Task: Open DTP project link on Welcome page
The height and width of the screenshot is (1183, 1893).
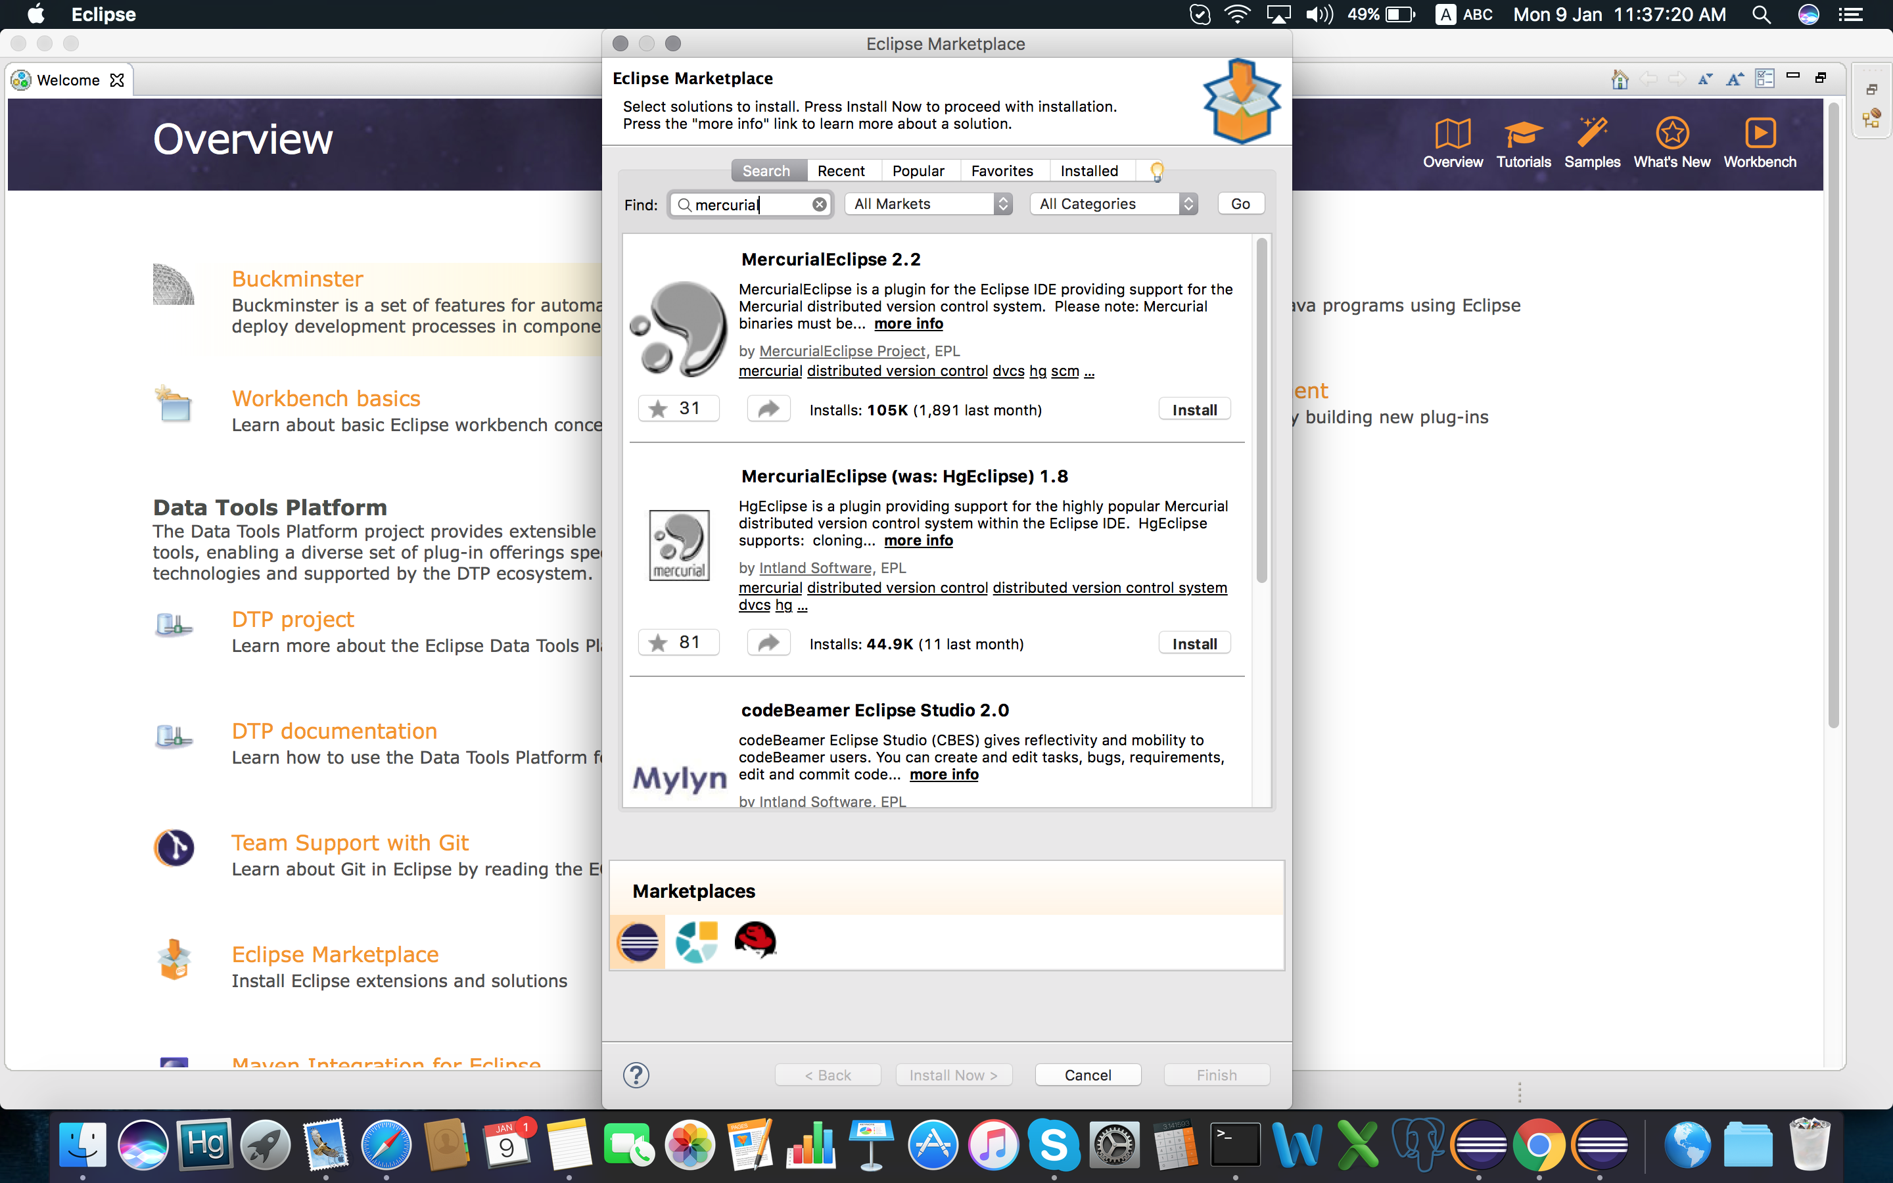Action: 292,620
